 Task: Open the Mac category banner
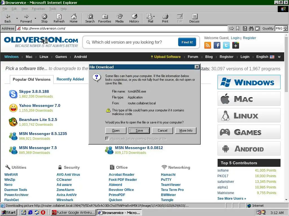point(249,99)
